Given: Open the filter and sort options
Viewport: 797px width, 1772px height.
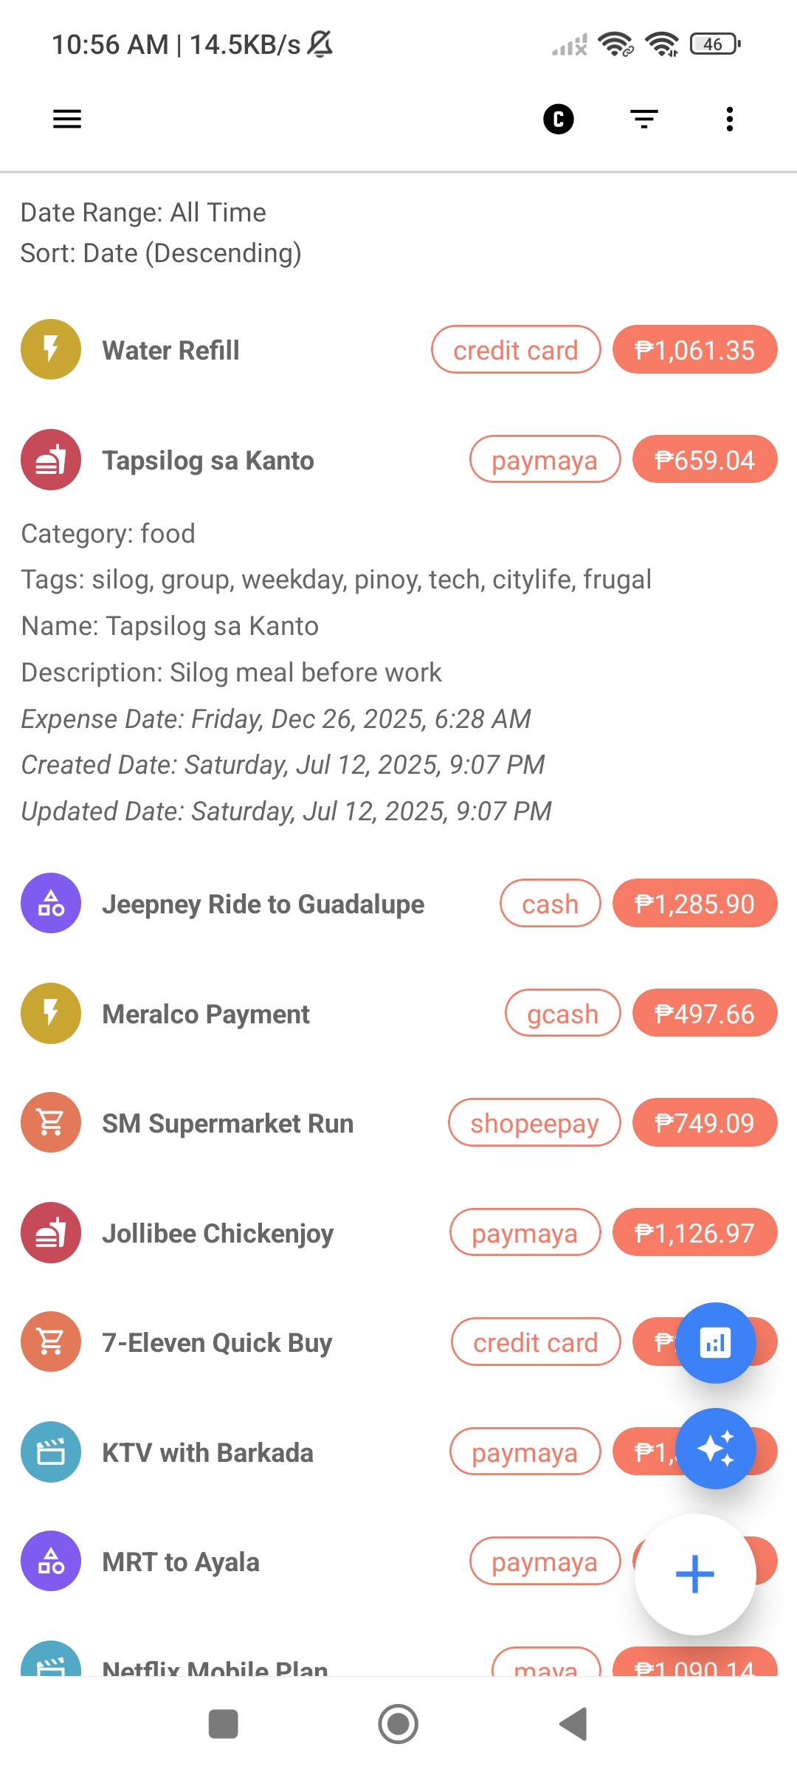Looking at the screenshot, I should pyautogui.click(x=644, y=119).
